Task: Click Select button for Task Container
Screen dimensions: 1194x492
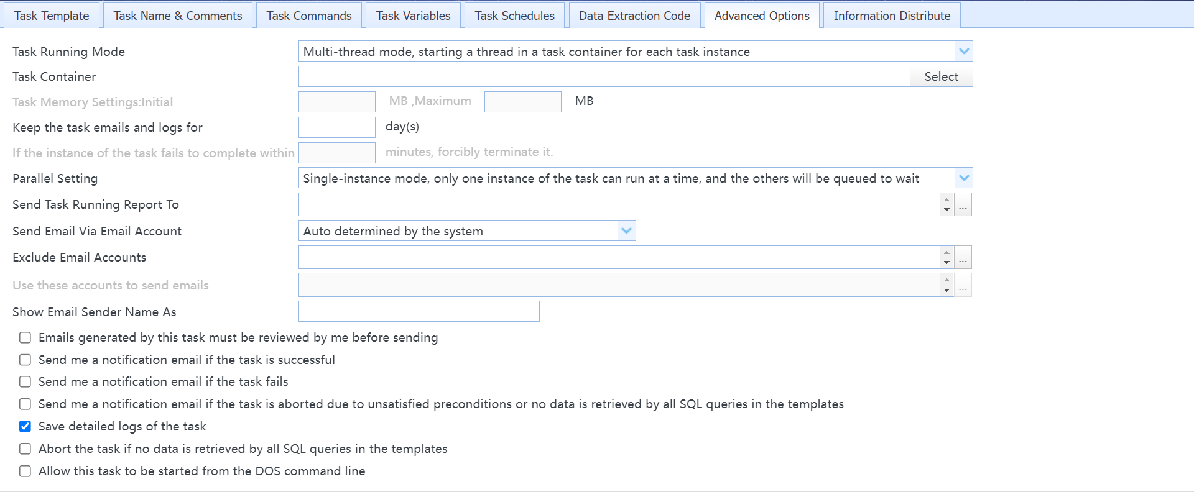Action: click(941, 76)
